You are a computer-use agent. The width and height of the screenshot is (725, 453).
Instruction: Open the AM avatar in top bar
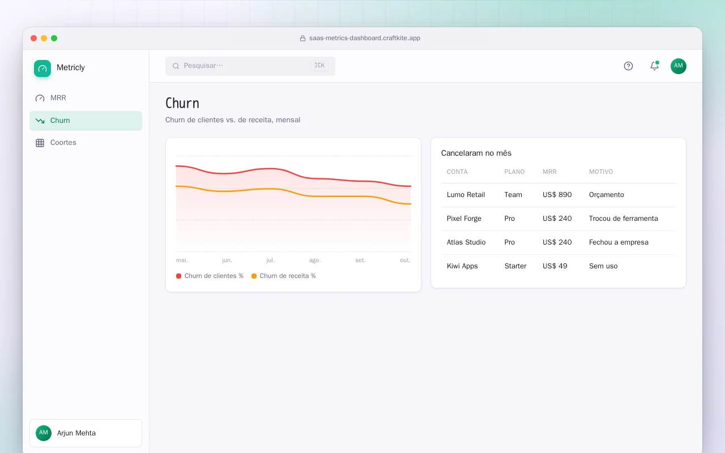(x=679, y=66)
